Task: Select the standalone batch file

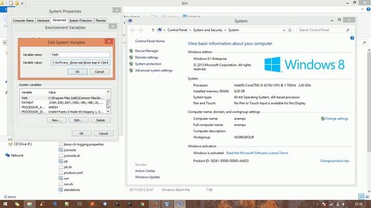Action: click(x=69, y=190)
